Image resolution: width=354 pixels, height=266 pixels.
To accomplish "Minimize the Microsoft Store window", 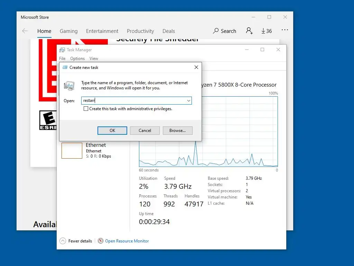I will click(x=253, y=17).
